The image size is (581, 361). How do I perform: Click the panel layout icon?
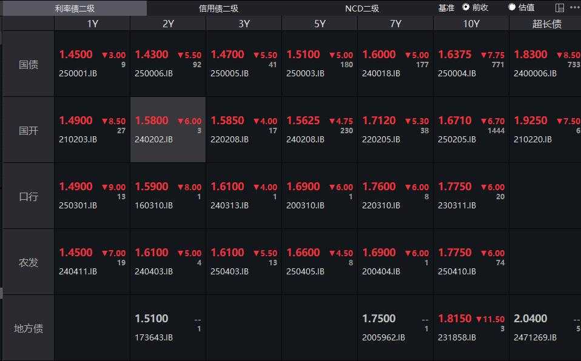pos(559,8)
